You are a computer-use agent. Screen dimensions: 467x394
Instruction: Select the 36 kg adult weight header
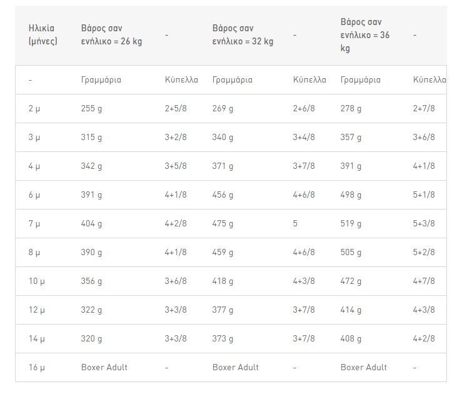[x=365, y=35]
